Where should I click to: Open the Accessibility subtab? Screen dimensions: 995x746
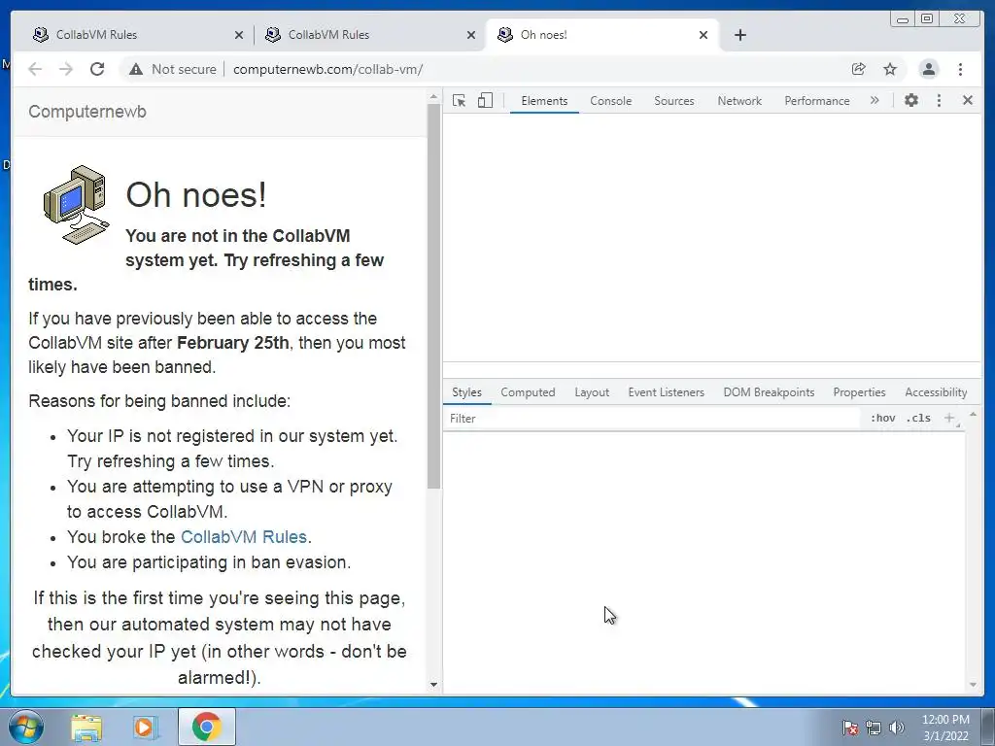(x=936, y=392)
